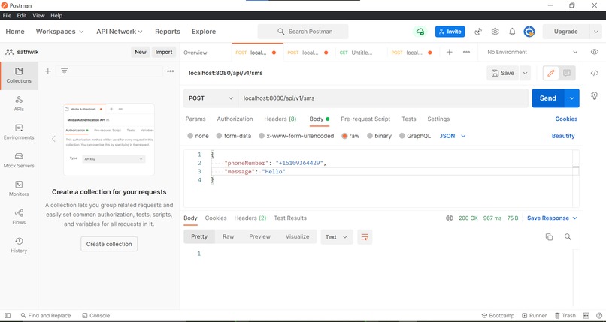Open the POST method dropdown
Screen dimensions: 606x322
[x=211, y=98]
